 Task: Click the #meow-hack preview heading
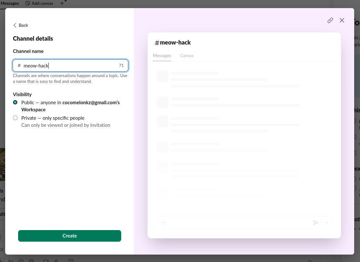coord(173,43)
